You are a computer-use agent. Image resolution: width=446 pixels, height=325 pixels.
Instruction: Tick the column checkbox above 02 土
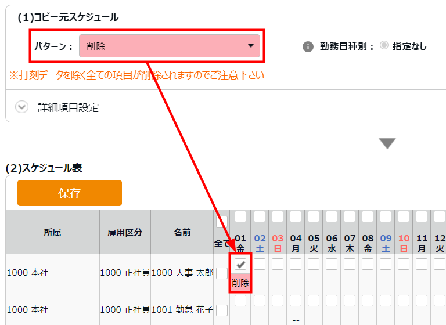coord(260,216)
